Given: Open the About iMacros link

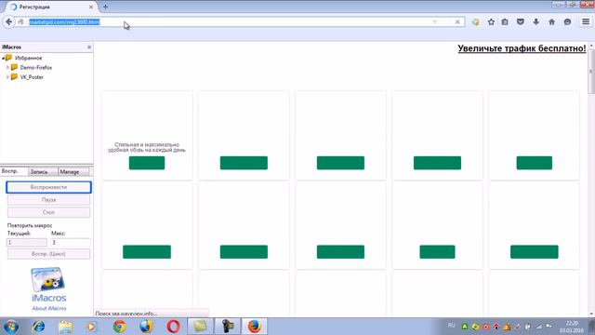Looking at the screenshot, I should coord(49,308).
